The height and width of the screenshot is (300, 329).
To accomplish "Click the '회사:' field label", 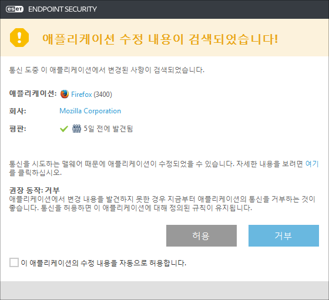I will tap(18, 111).
